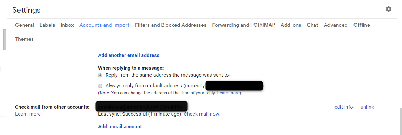
Task: Click "Add another email address" link
Action: click(129, 55)
